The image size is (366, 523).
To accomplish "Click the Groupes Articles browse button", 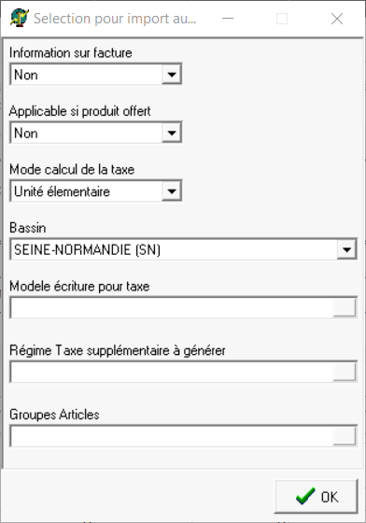I will (345, 435).
